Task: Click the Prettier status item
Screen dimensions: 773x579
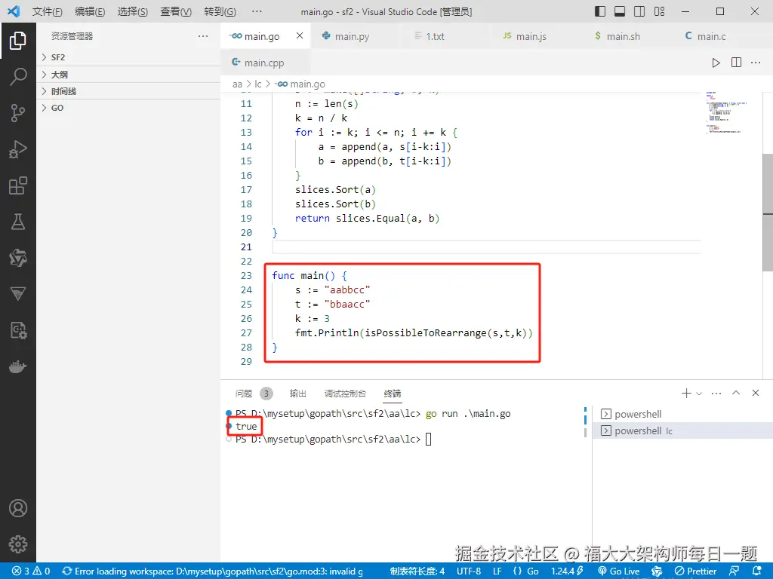Action: [695, 571]
